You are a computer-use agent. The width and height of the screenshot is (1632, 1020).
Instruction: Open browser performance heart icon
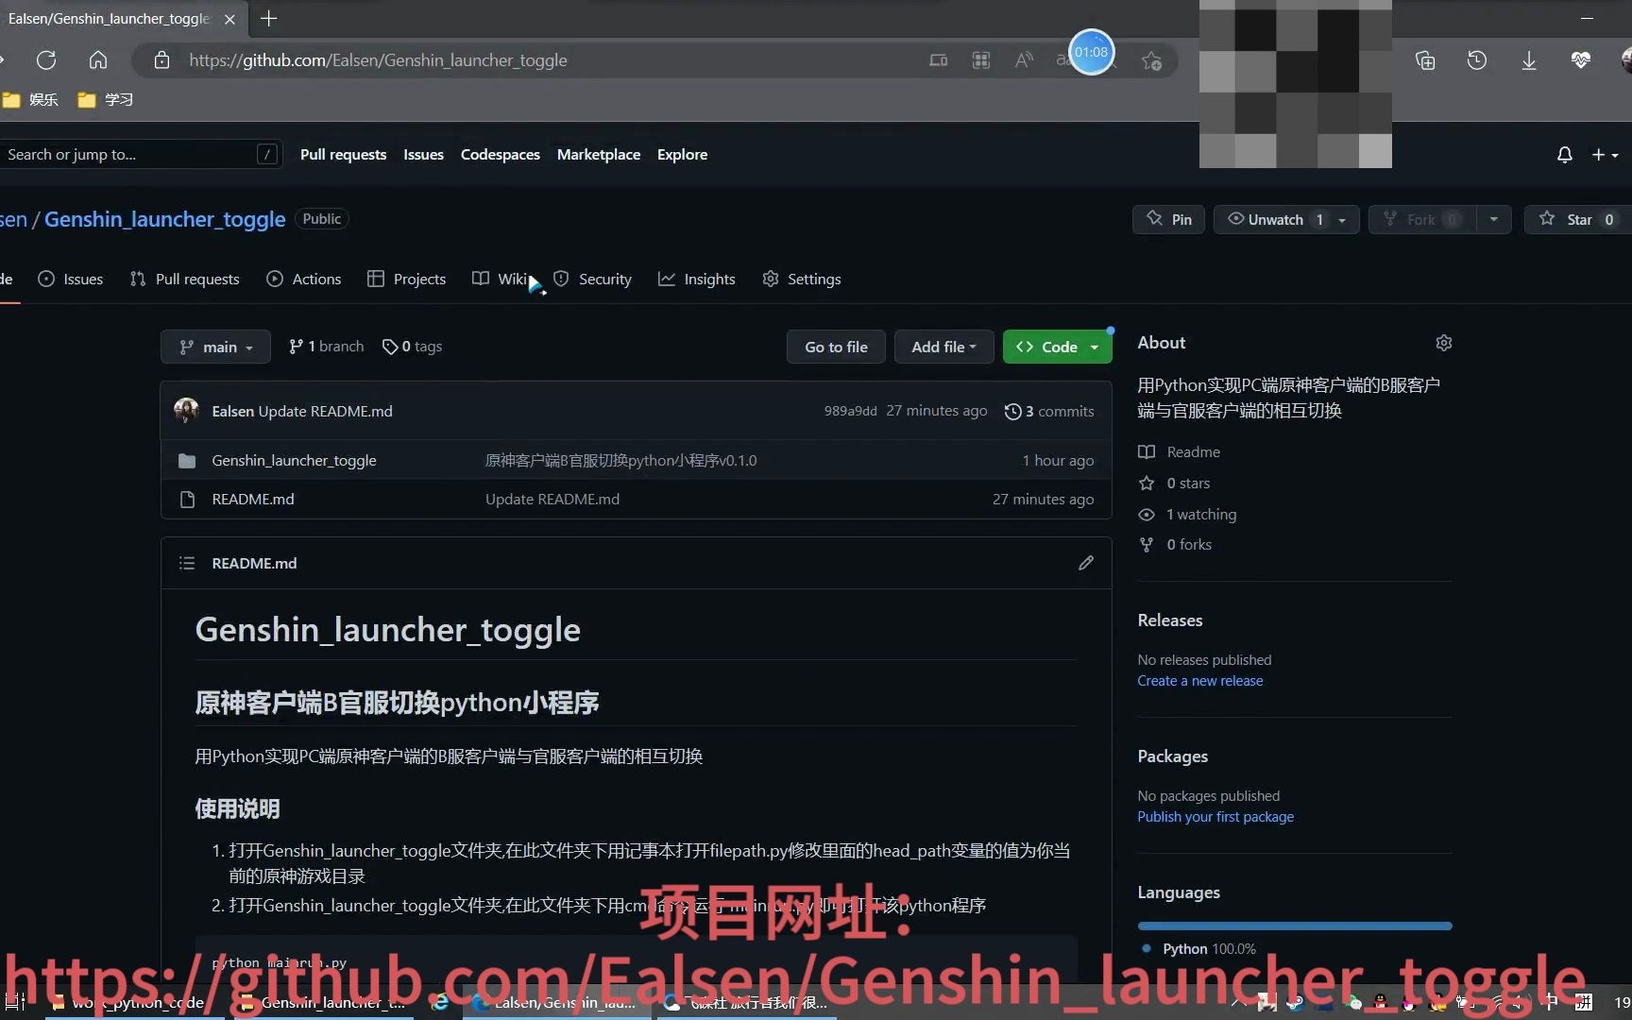click(1580, 60)
